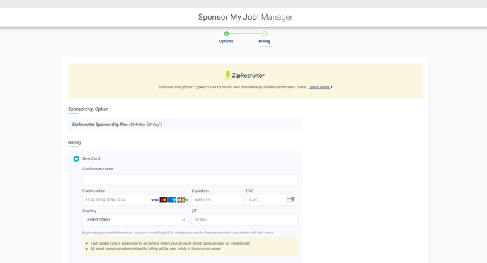Open the Country dropdown
The width and height of the screenshot is (487, 263).
[x=135, y=220]
